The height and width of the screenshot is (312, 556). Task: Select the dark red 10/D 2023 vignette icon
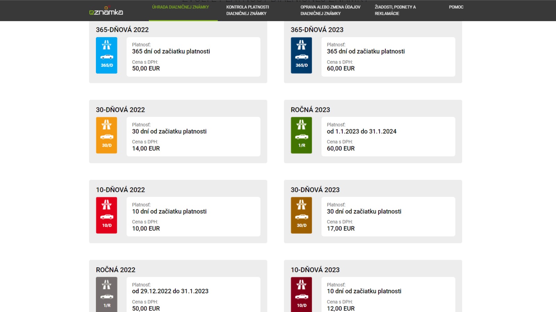tap(301, 295)
